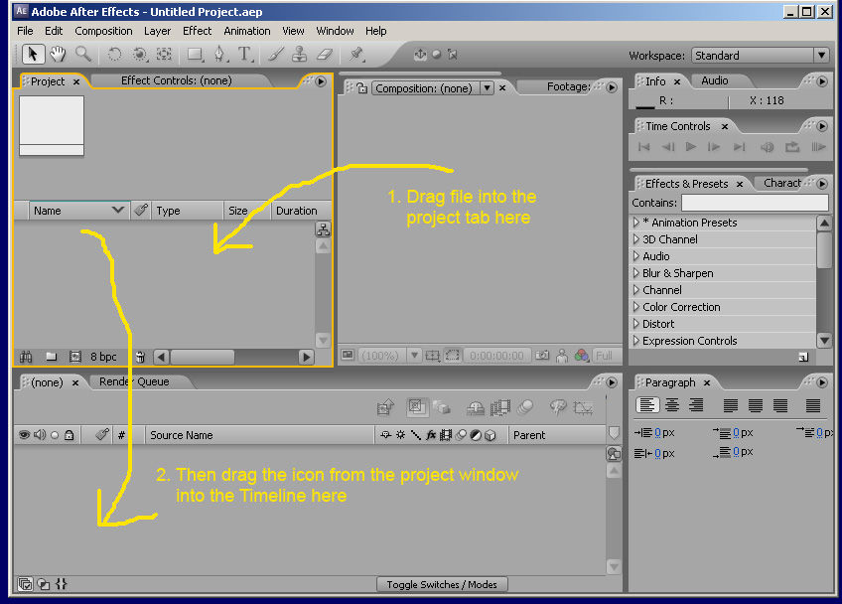This screenshot has width=842, height=604.
Task: Take a snapshot with the camera icon
Action: (x=542, y=356)
